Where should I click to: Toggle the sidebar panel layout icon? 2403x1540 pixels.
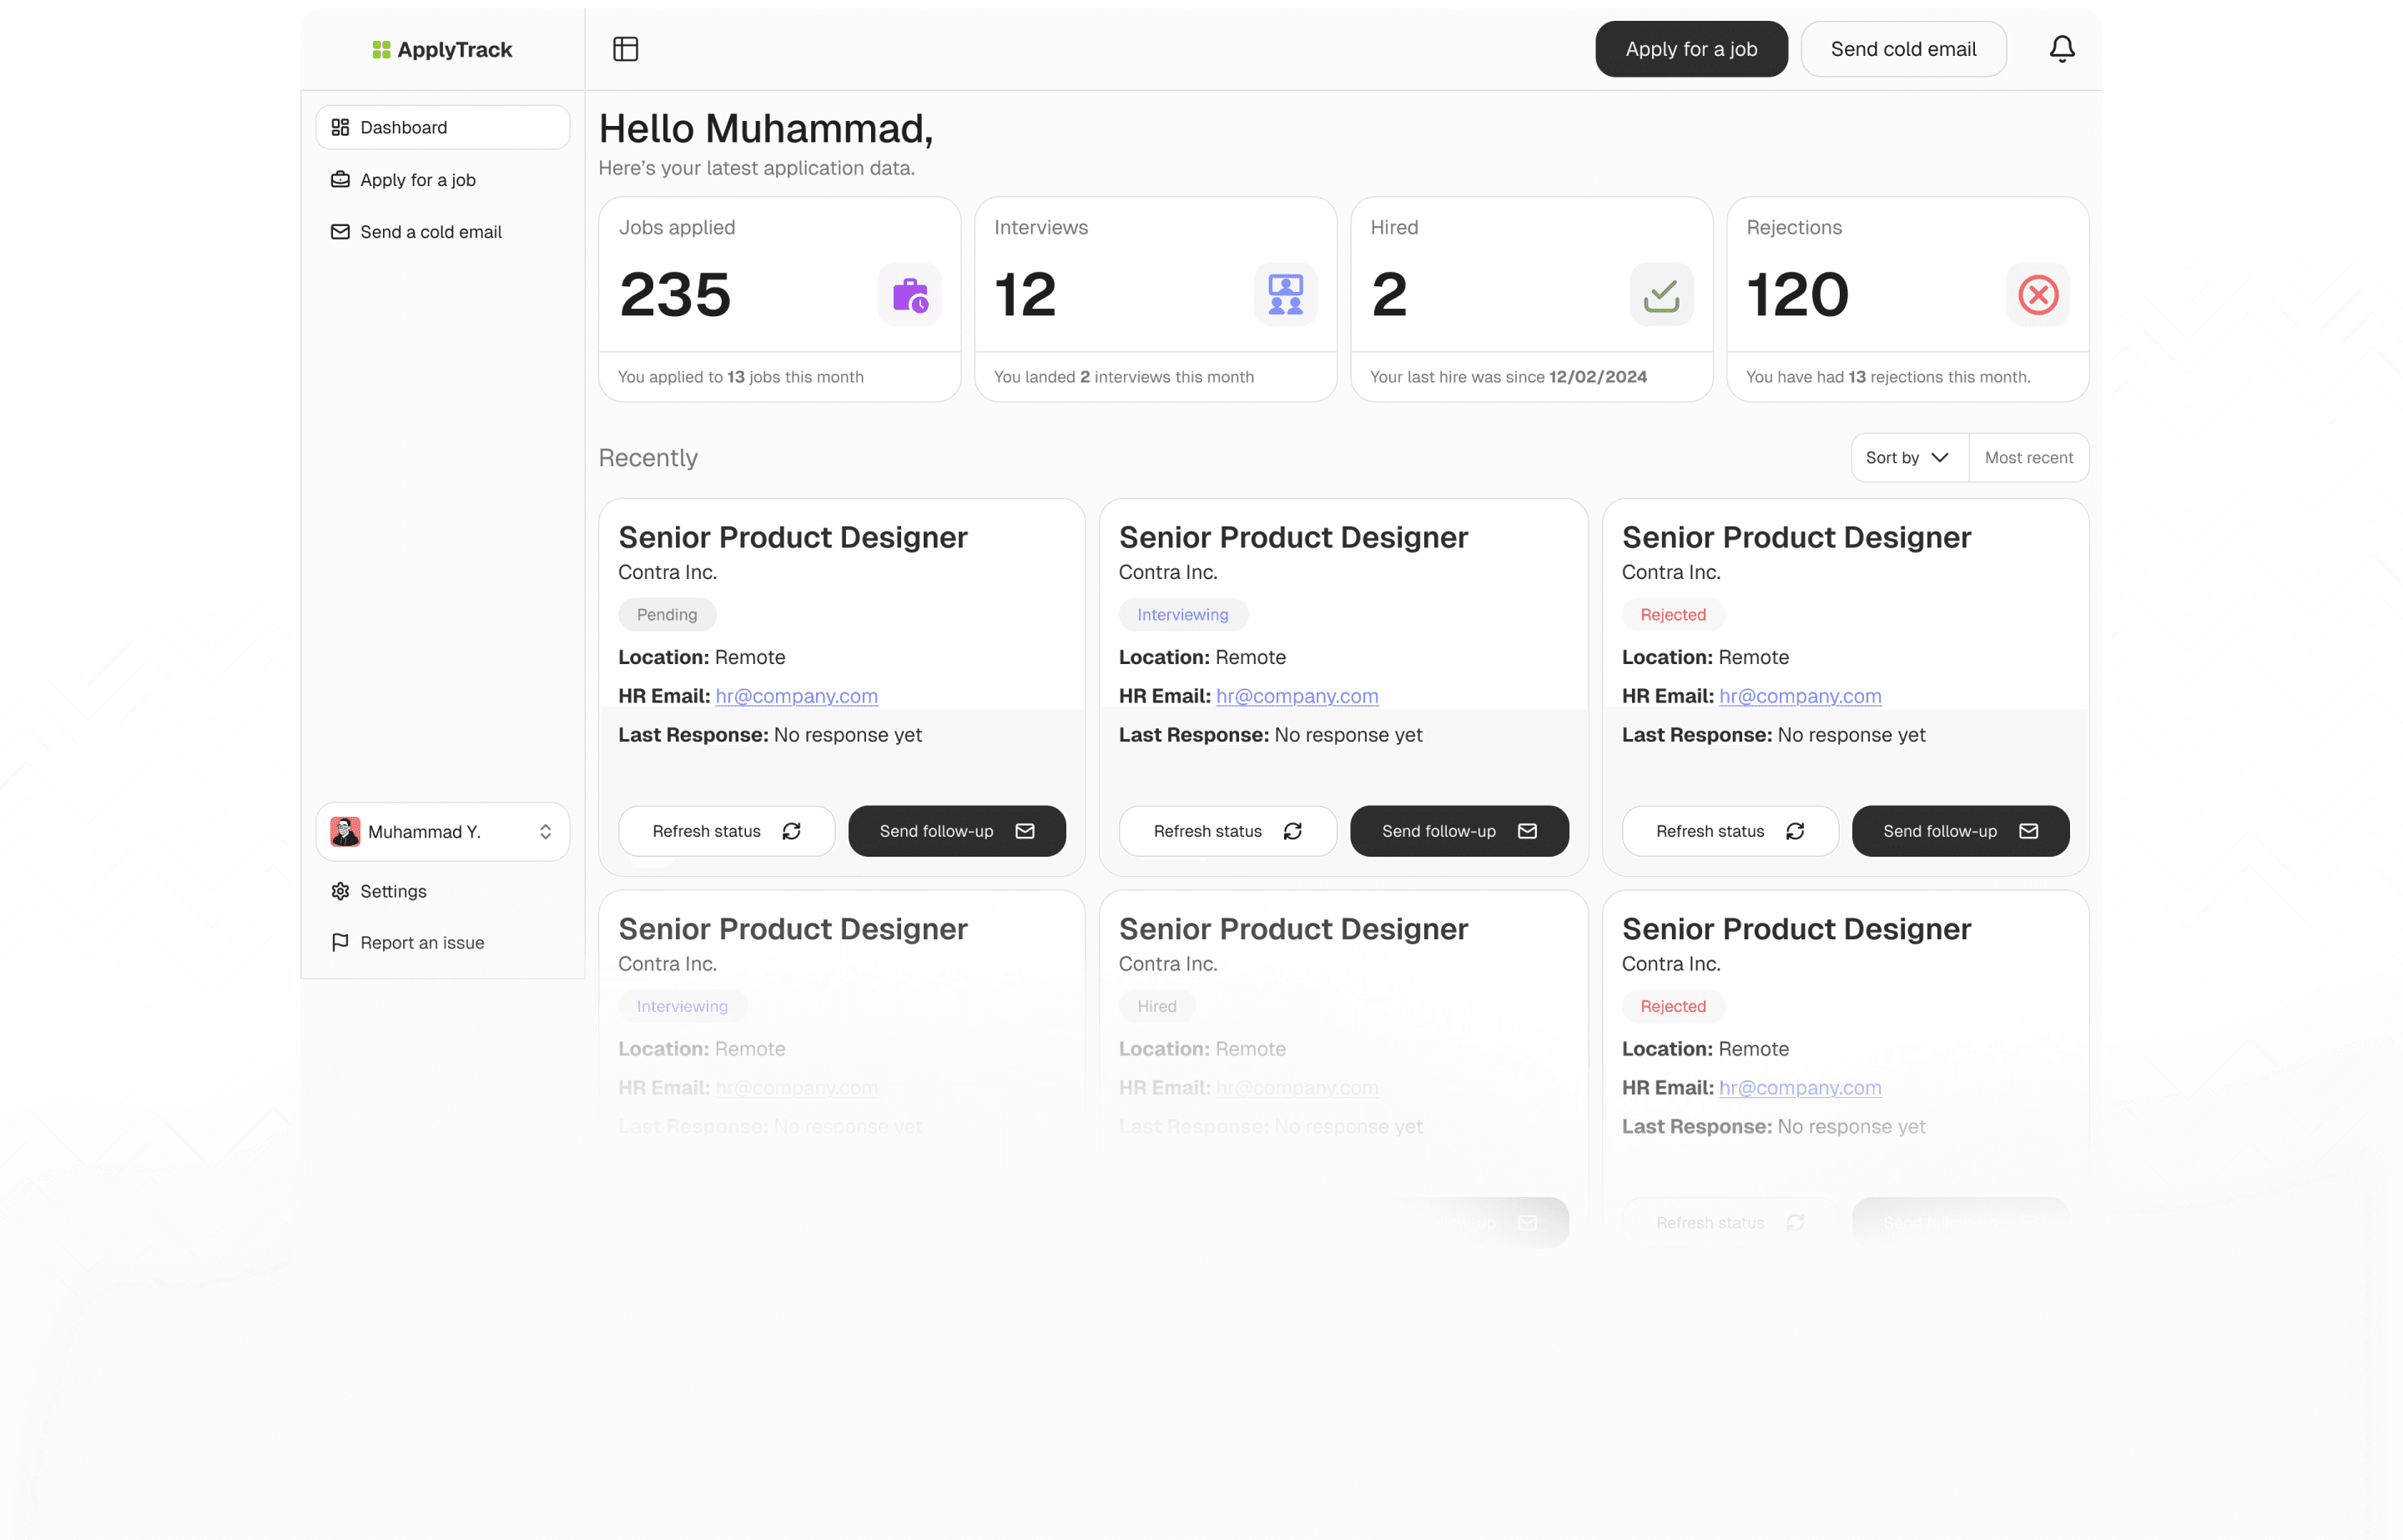625,49
